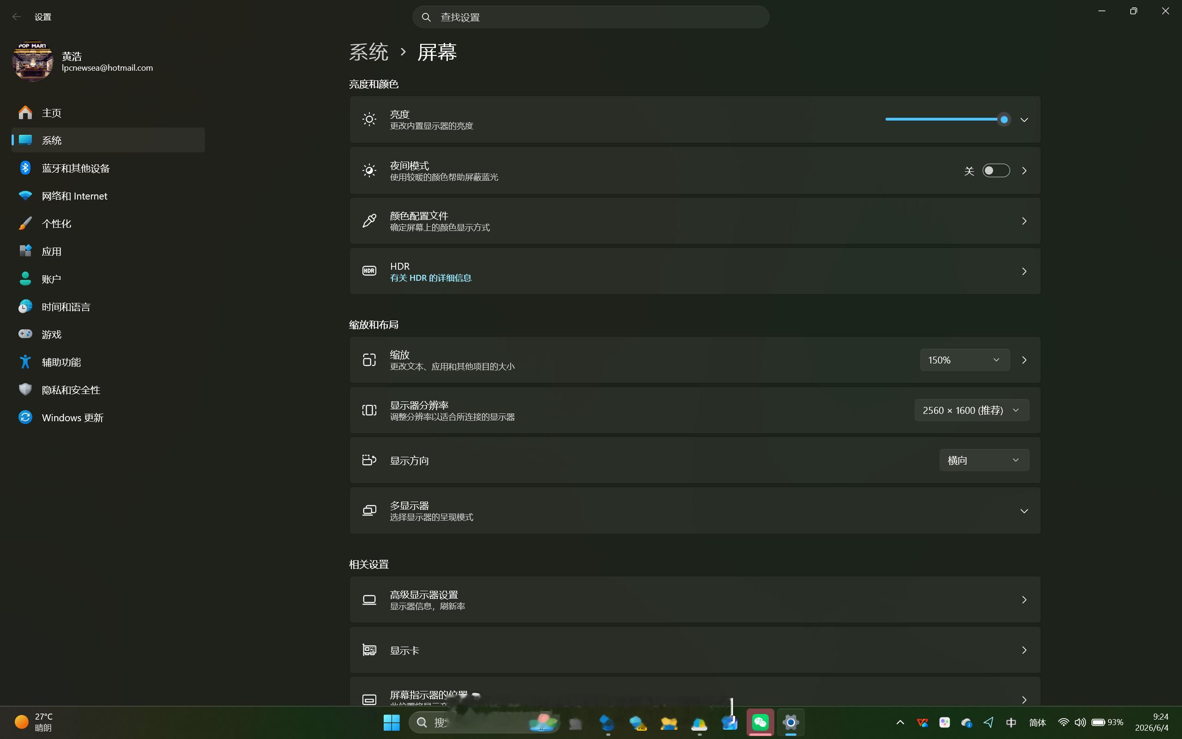
Task: Click the location arrow tray icon
Action: point(989,722)
